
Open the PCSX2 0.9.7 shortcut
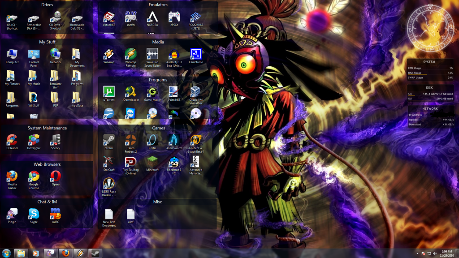[196, 21]
